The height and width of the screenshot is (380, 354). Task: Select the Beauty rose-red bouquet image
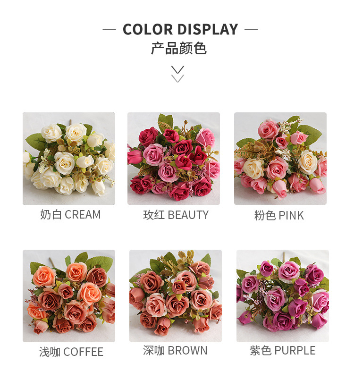174,159
